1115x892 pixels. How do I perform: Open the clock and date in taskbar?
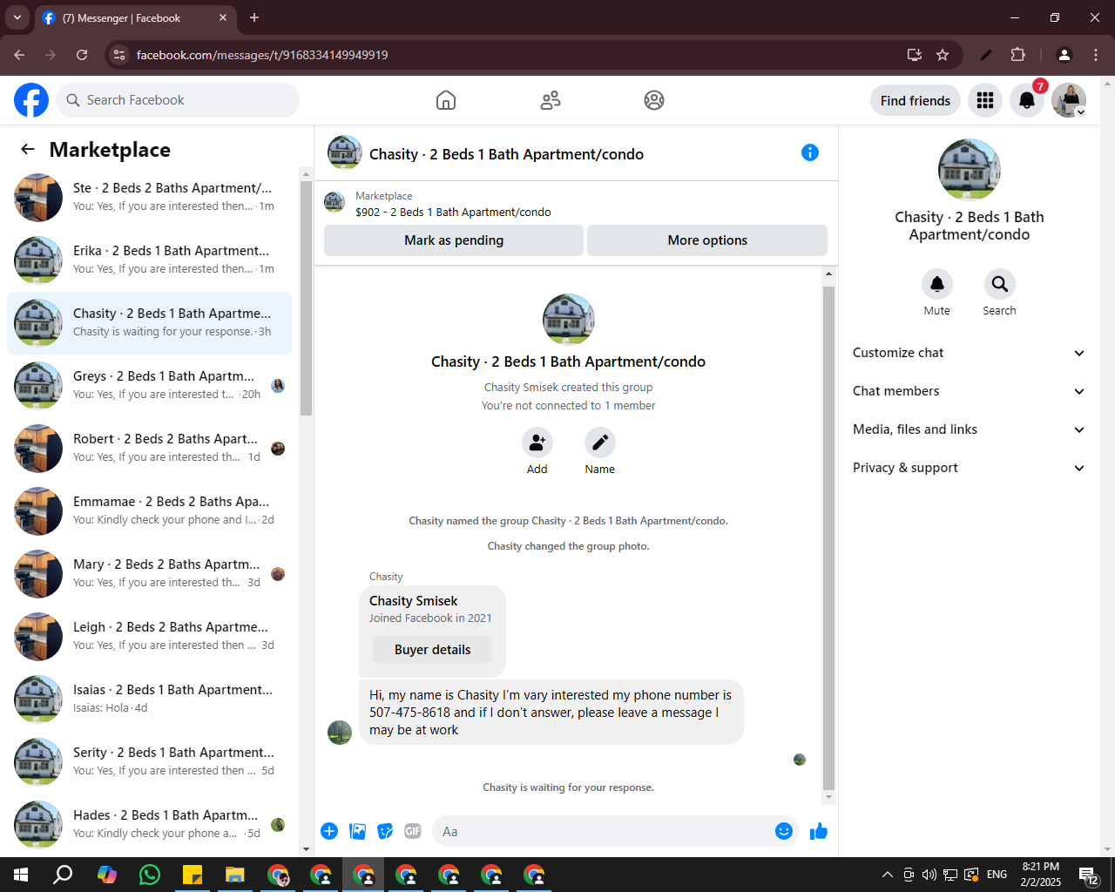(1041, 875)
